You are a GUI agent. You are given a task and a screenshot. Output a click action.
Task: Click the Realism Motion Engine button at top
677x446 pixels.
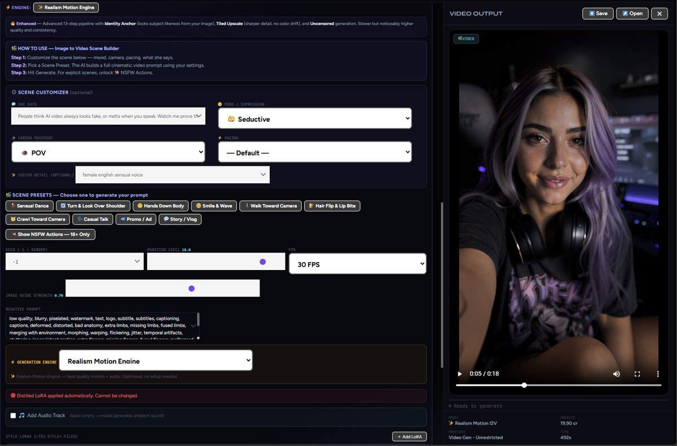(66, 7)
